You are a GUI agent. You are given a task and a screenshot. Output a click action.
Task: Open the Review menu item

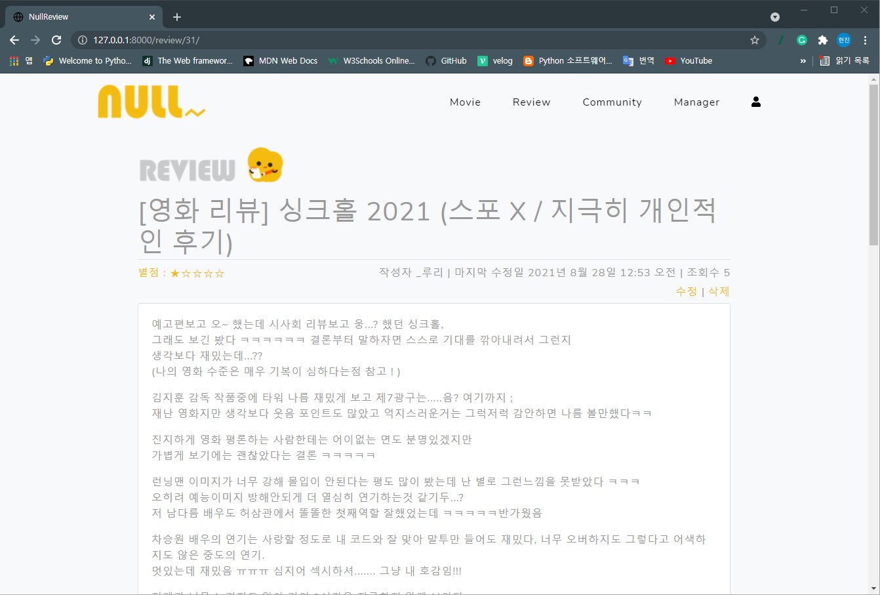pyautogui.click(x=532, y=102)
